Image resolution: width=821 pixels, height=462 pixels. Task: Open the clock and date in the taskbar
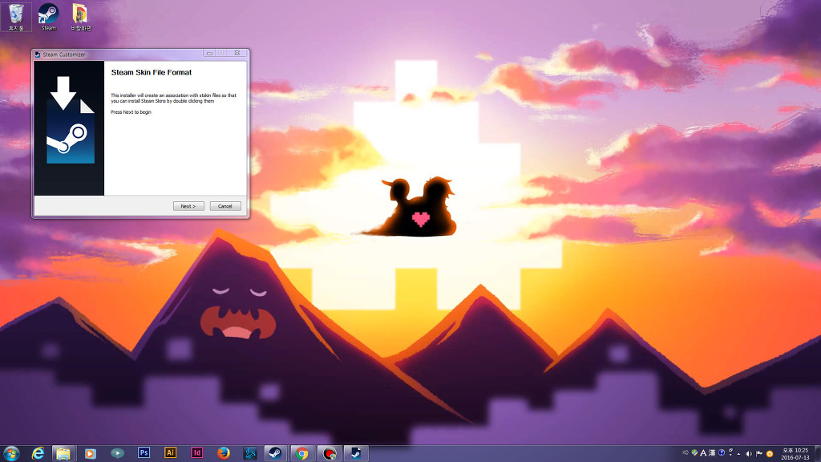[x=795, y=453]
